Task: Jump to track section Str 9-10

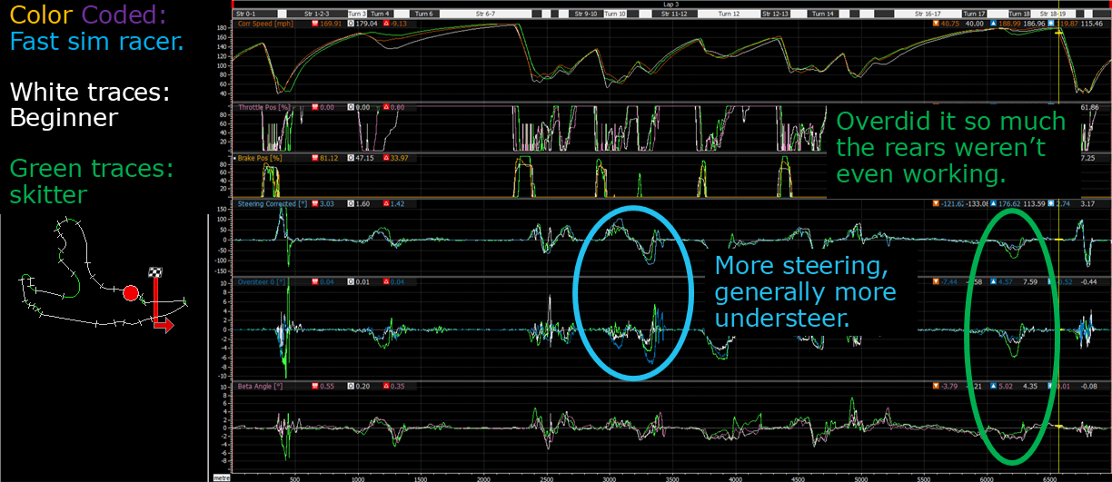Action: pyautogui.click(x=587, y=15)
